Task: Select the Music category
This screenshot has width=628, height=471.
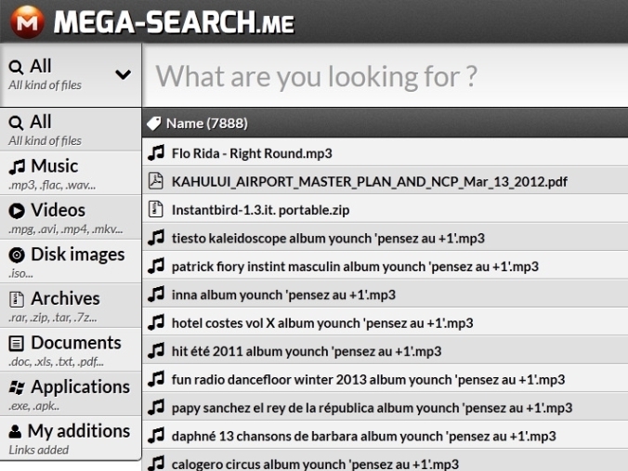Action: tap(71, 174)
